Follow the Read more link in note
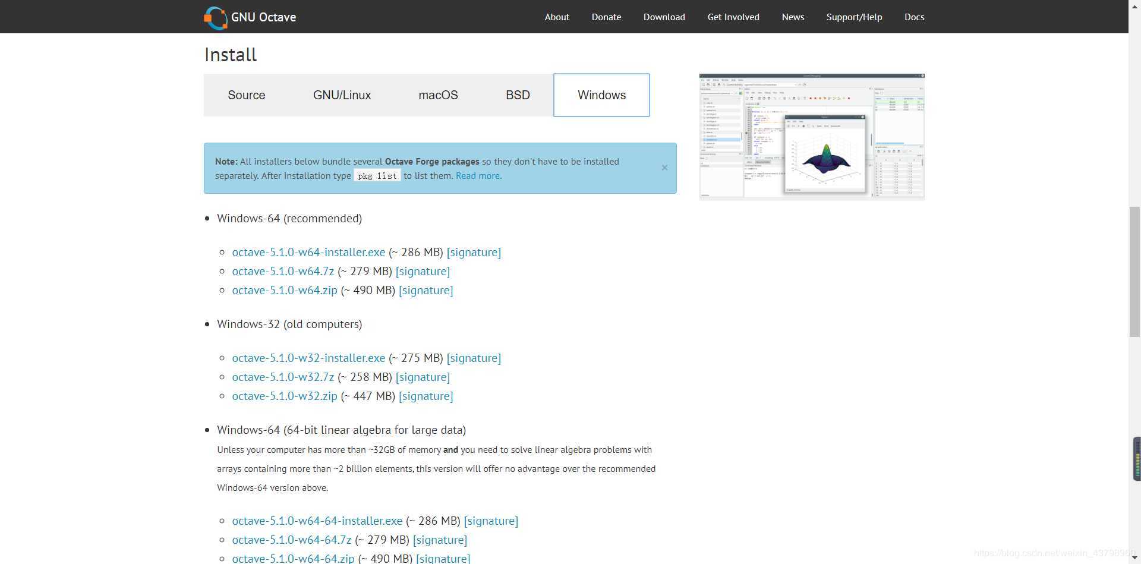1141x564 pixels. tap(478, 176)
